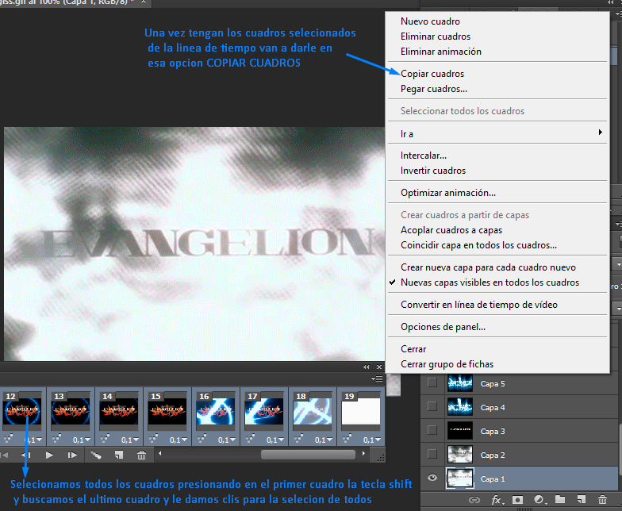Open frame 19 delay dropdown
622x511 pixels.
click(x=372, y=440)
